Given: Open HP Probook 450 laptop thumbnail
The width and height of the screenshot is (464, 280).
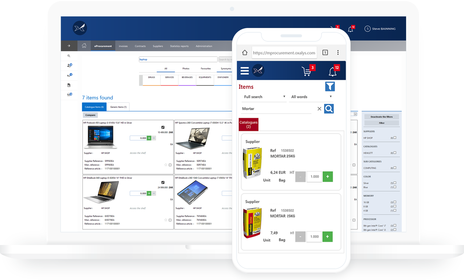Looking at the screenshot, I should pyautogui.click(x=101, y=137).
